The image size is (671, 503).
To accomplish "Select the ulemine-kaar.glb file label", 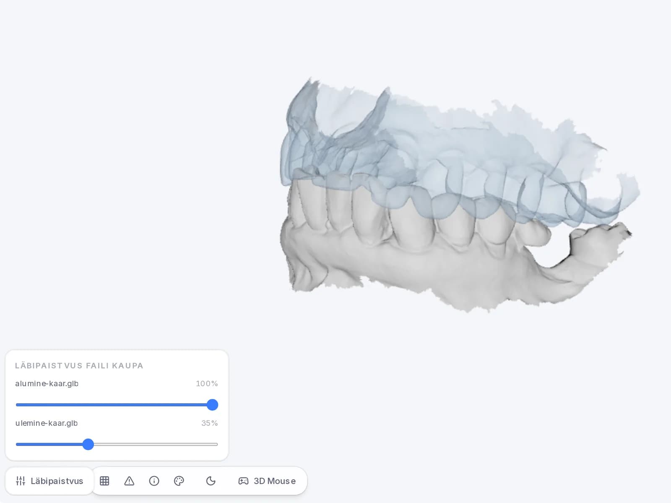I will [47, 423].
